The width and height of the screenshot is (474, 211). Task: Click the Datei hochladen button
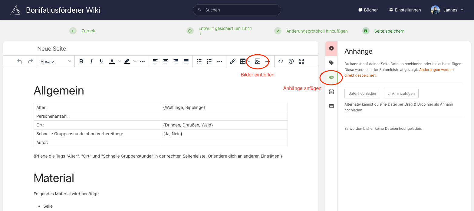tap(362, 94)
